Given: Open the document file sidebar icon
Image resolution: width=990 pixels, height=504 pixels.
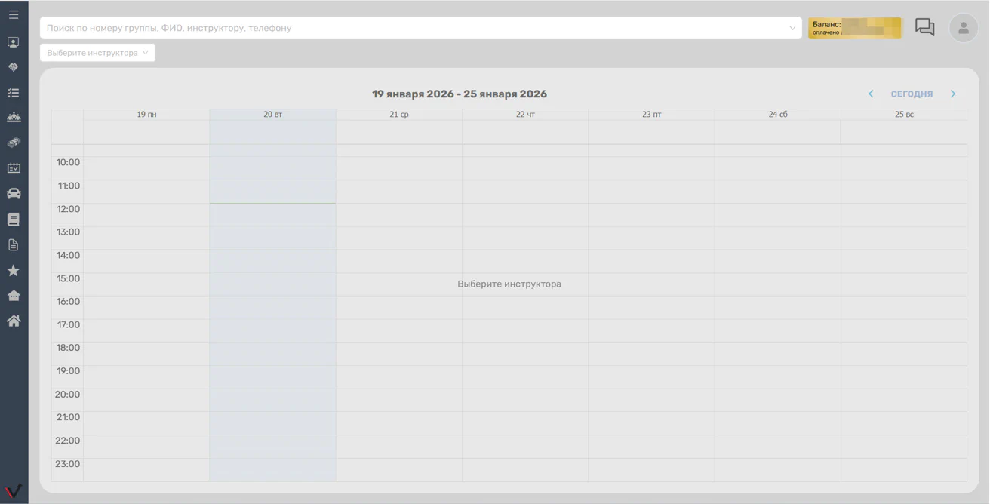Looking at the screenshot, I should click(x=14, y=245).
